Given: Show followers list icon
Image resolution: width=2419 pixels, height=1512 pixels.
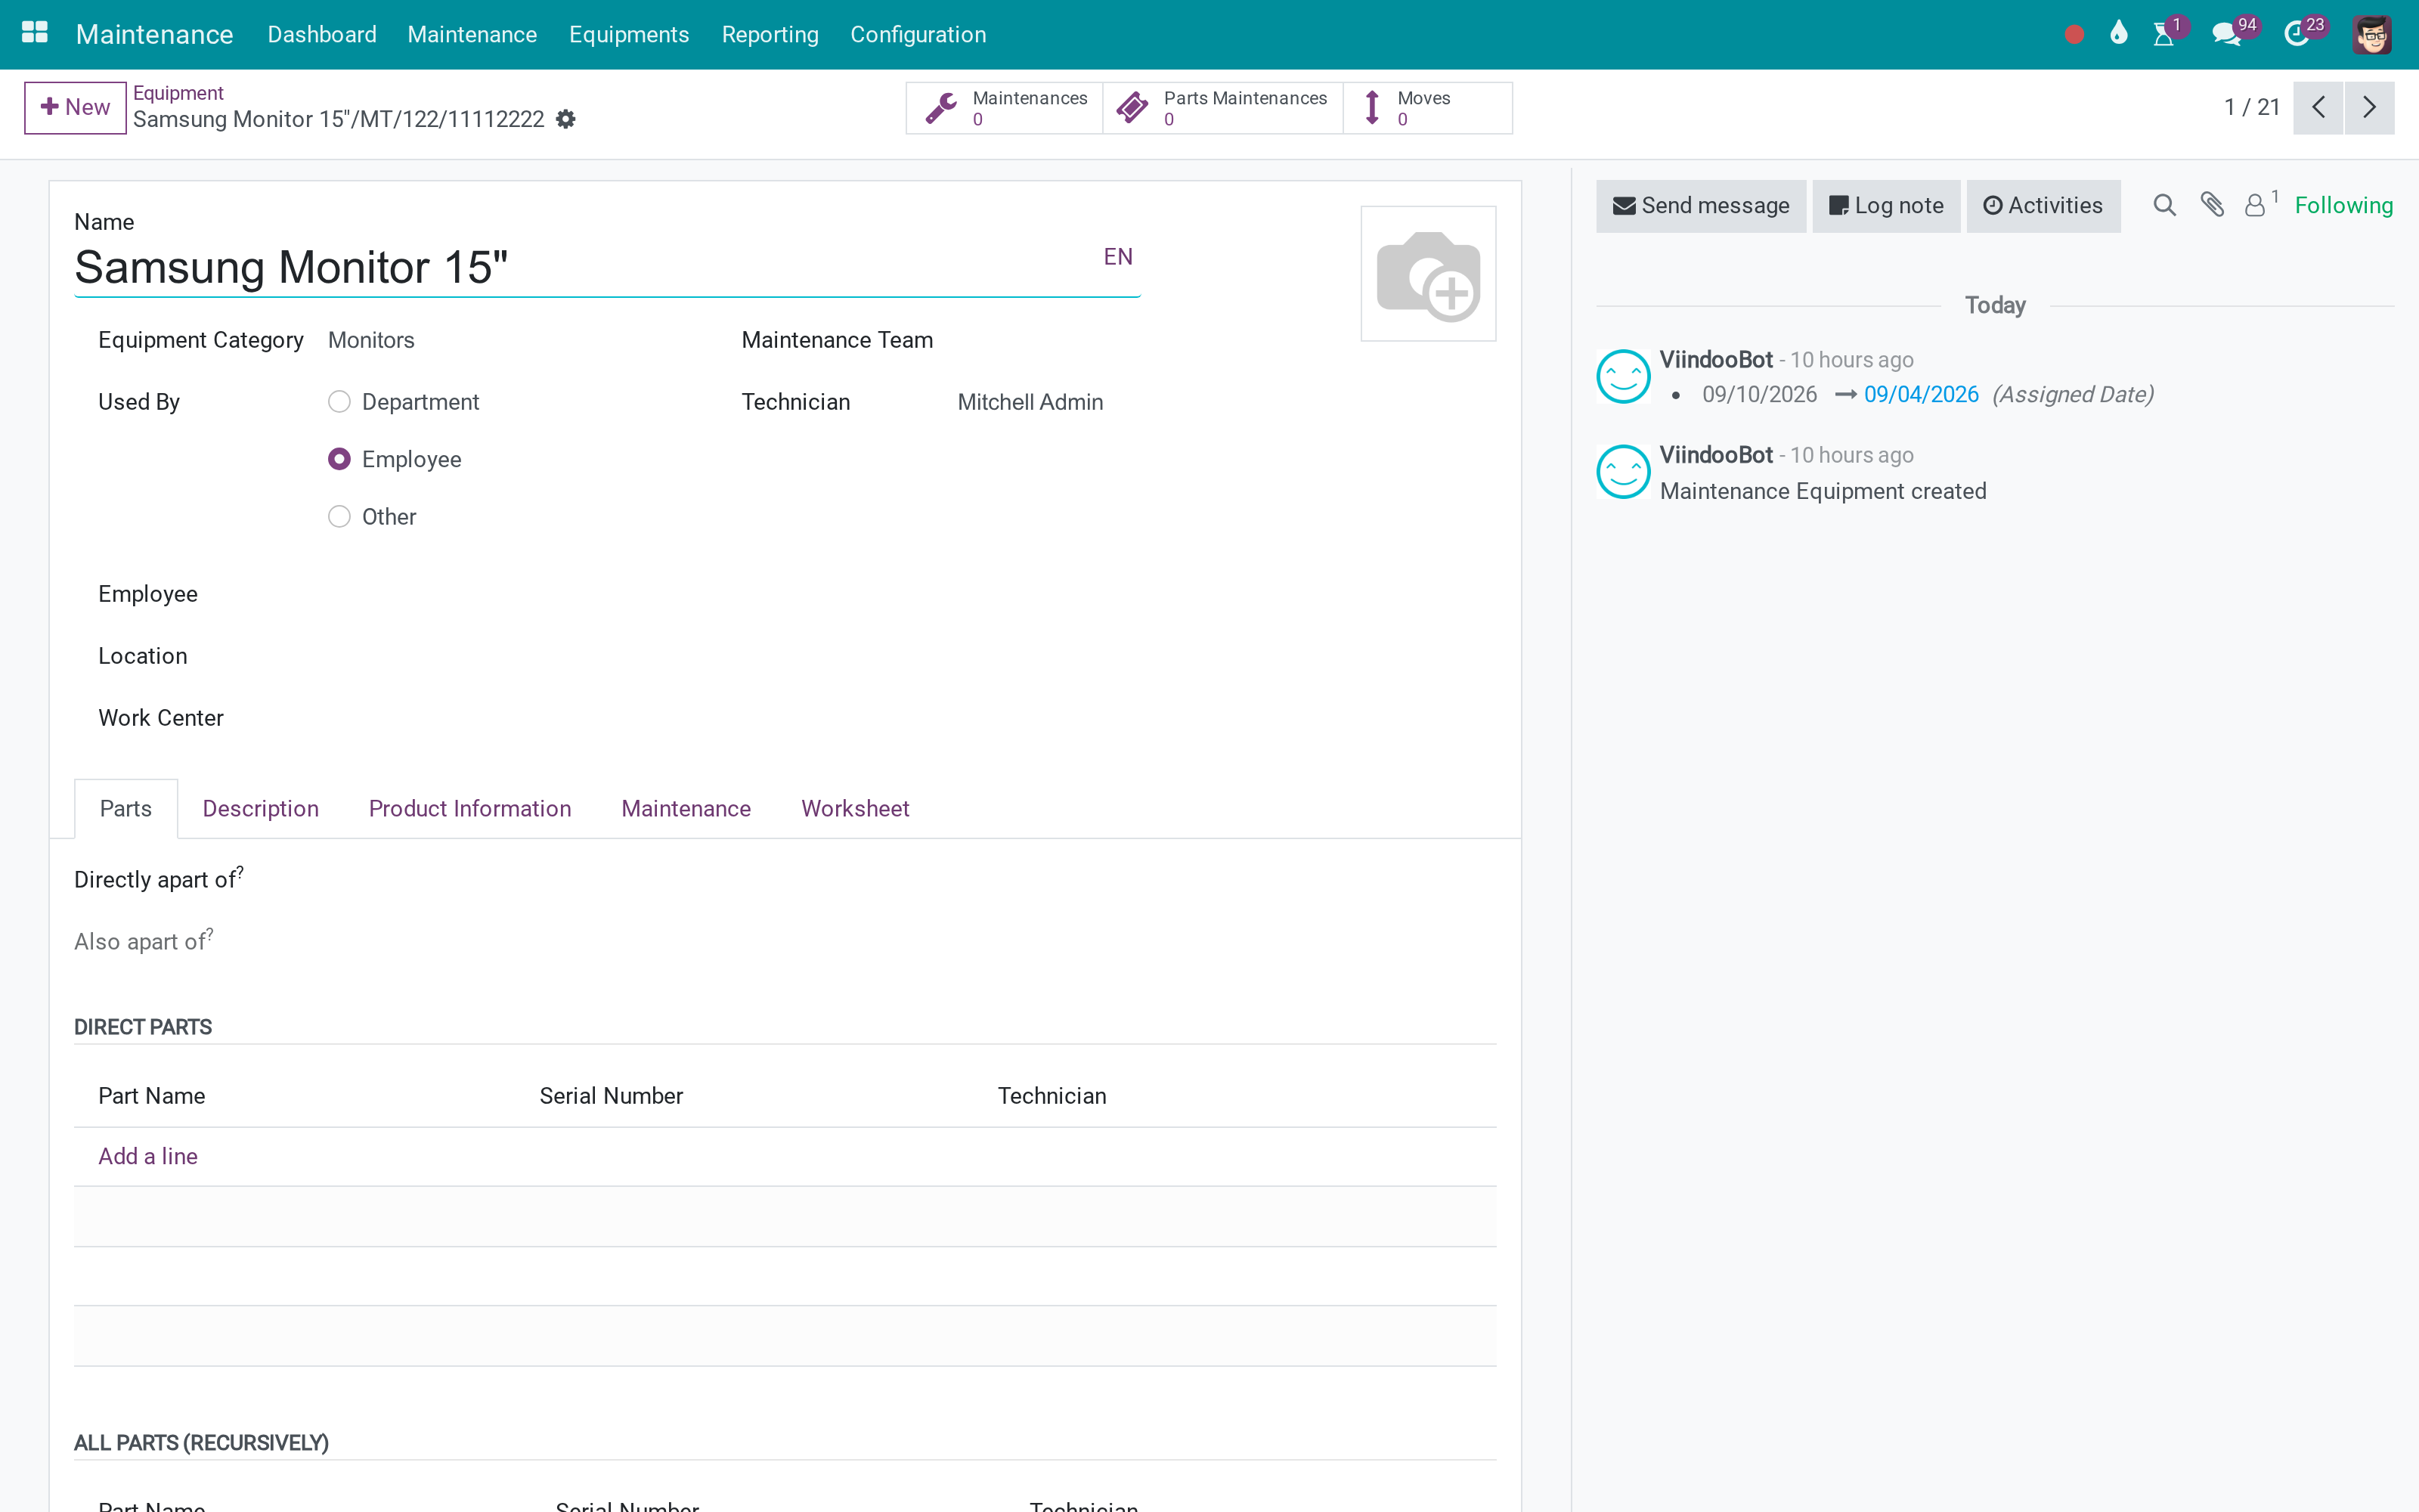Looking at the screenshot, I should click(x=2256, y=206).
